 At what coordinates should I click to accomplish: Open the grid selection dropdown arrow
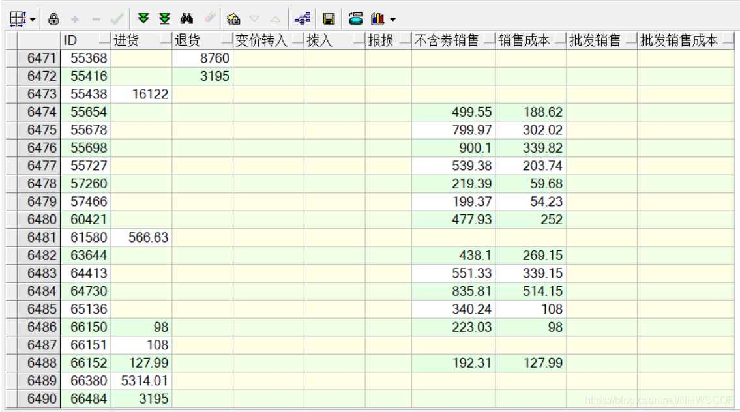click(33, 20)
